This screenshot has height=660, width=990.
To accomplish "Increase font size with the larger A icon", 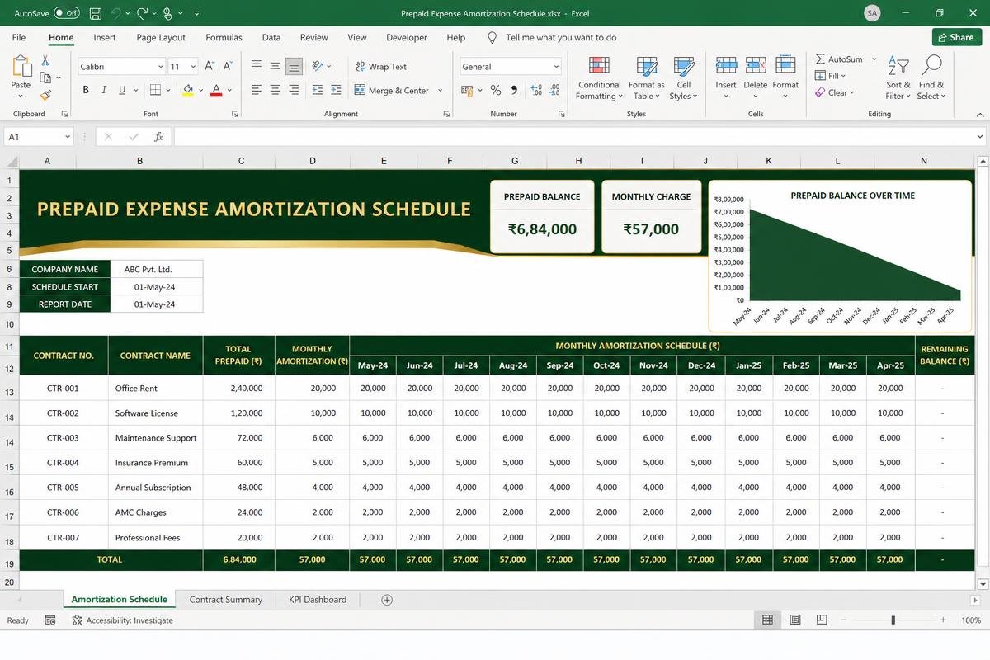I will pyautogui.click(x=210, y=66).
